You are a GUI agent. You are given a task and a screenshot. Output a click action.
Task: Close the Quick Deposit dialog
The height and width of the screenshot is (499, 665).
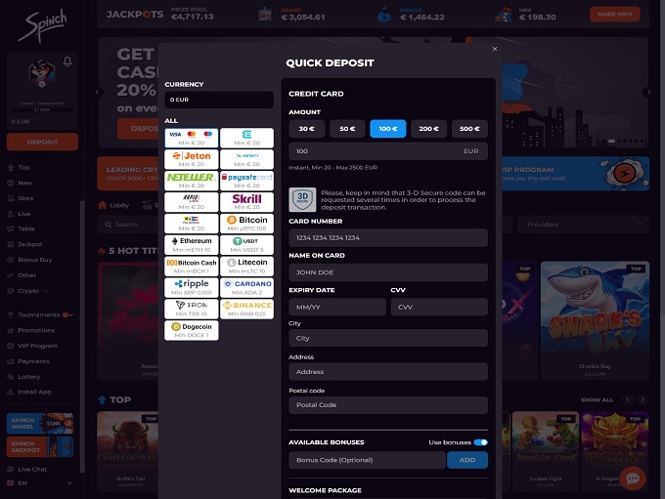tap(494, 48)
